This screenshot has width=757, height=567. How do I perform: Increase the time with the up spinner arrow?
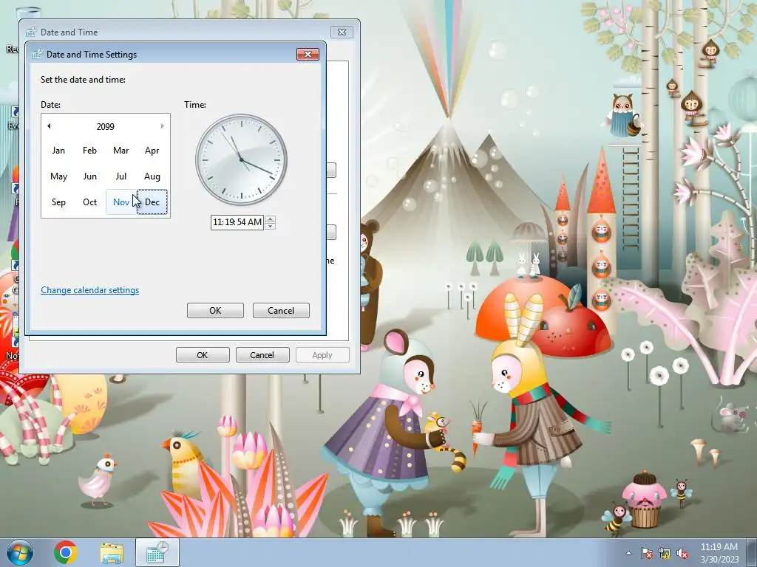coord(271,219)
